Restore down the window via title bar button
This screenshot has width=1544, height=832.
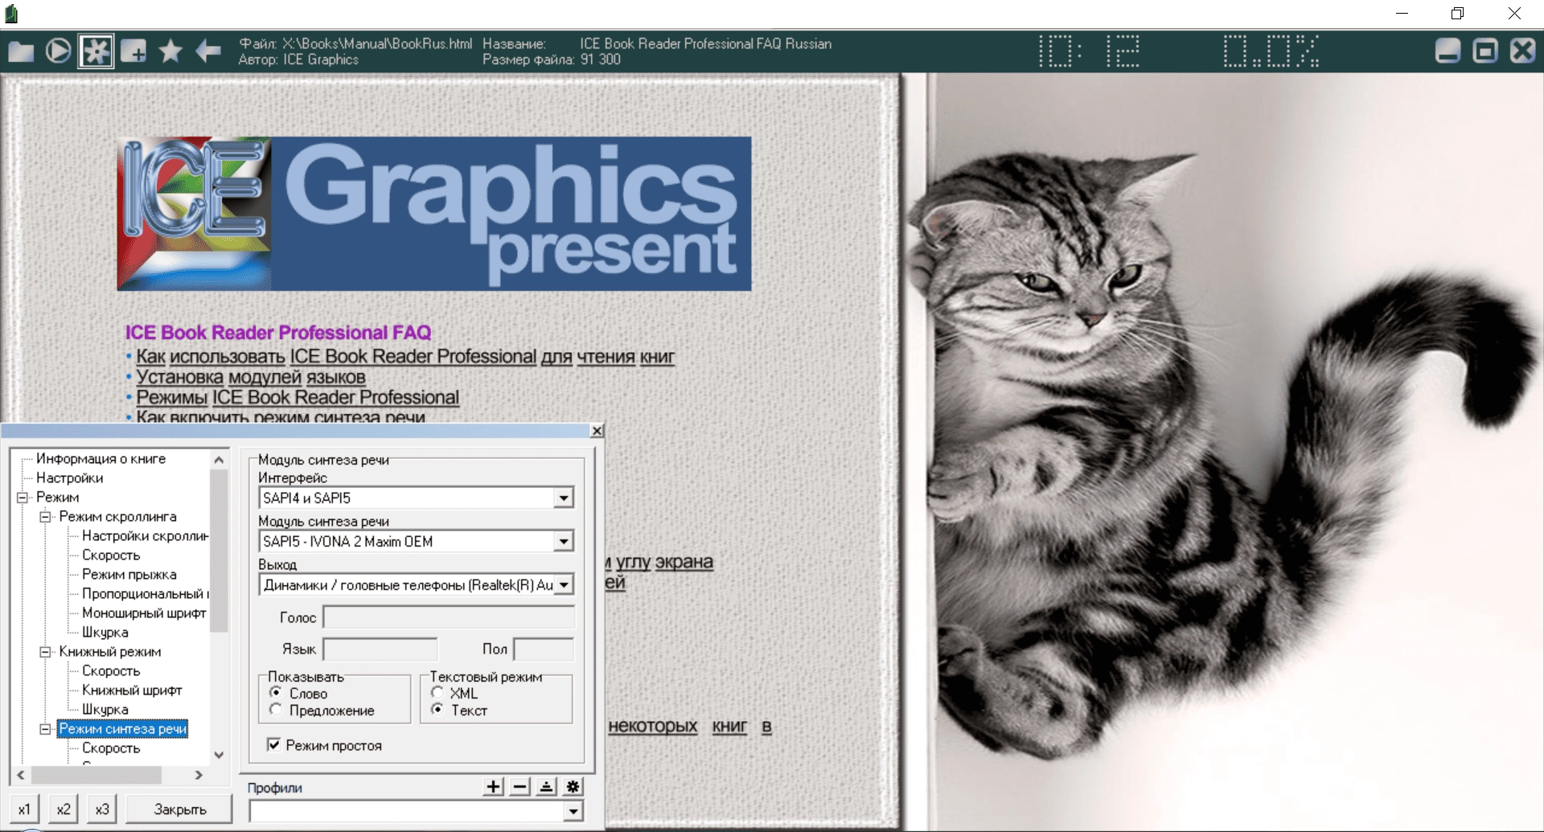1458,14
